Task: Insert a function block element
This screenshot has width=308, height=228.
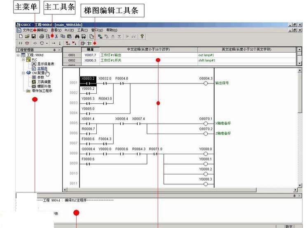Action: tap(42, 43)
